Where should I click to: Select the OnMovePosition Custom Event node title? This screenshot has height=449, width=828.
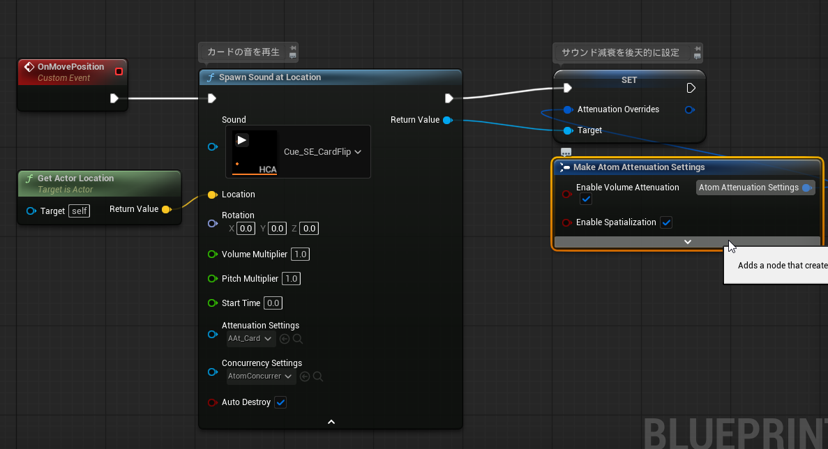(70, 67)
